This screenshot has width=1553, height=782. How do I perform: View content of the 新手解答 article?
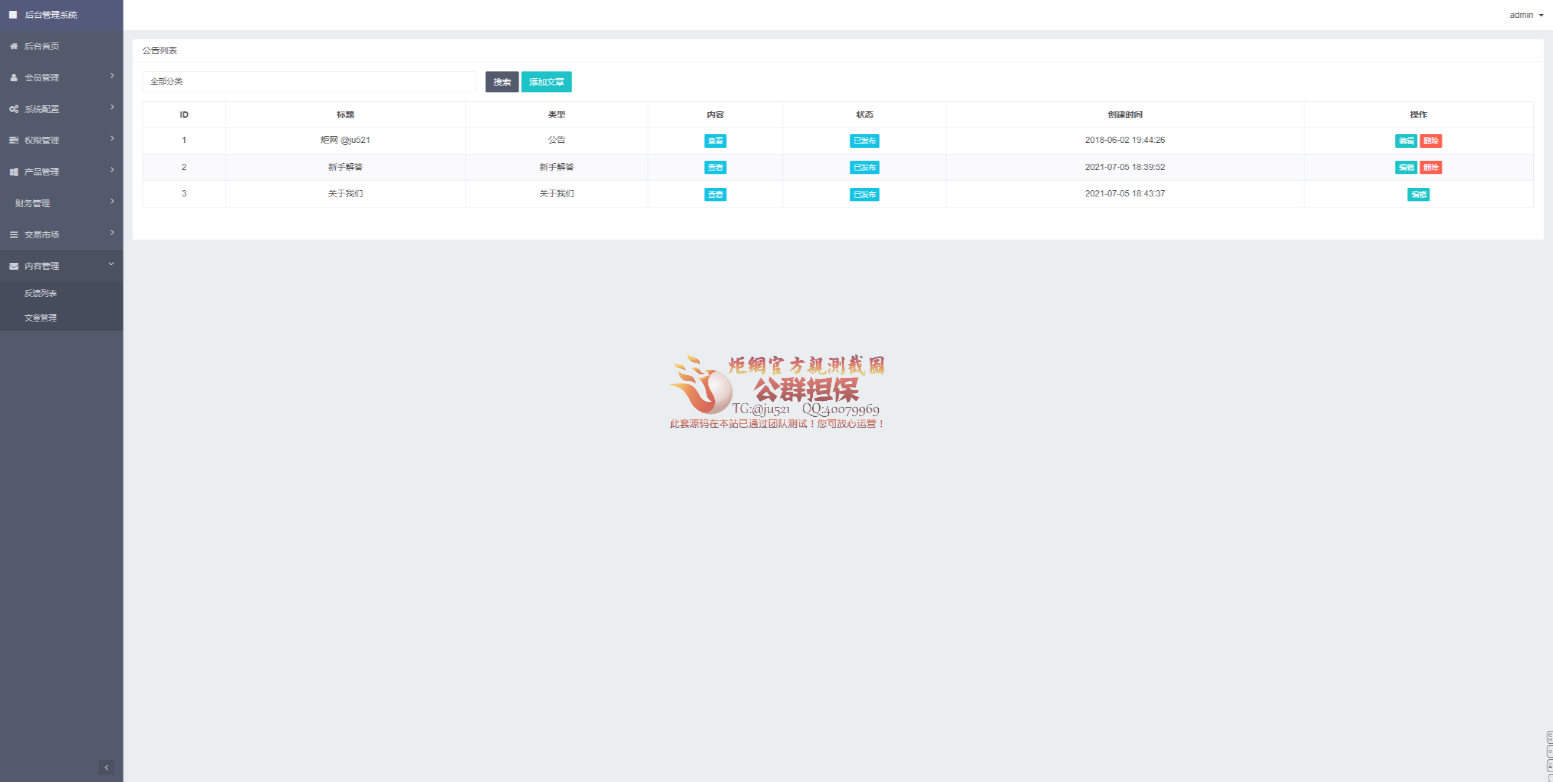715,167
